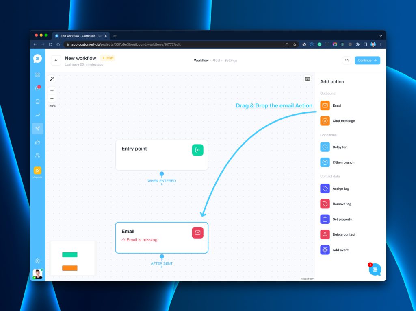
Task: Open the settings gear in sidebar
Action: (37, 261)
